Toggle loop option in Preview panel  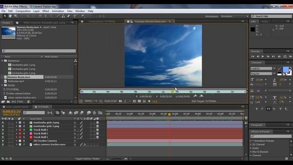coord(285,56)
